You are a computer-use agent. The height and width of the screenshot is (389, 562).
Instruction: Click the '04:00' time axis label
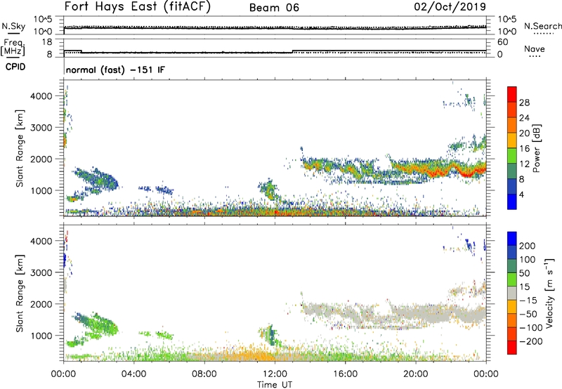[x=133, y=374]
